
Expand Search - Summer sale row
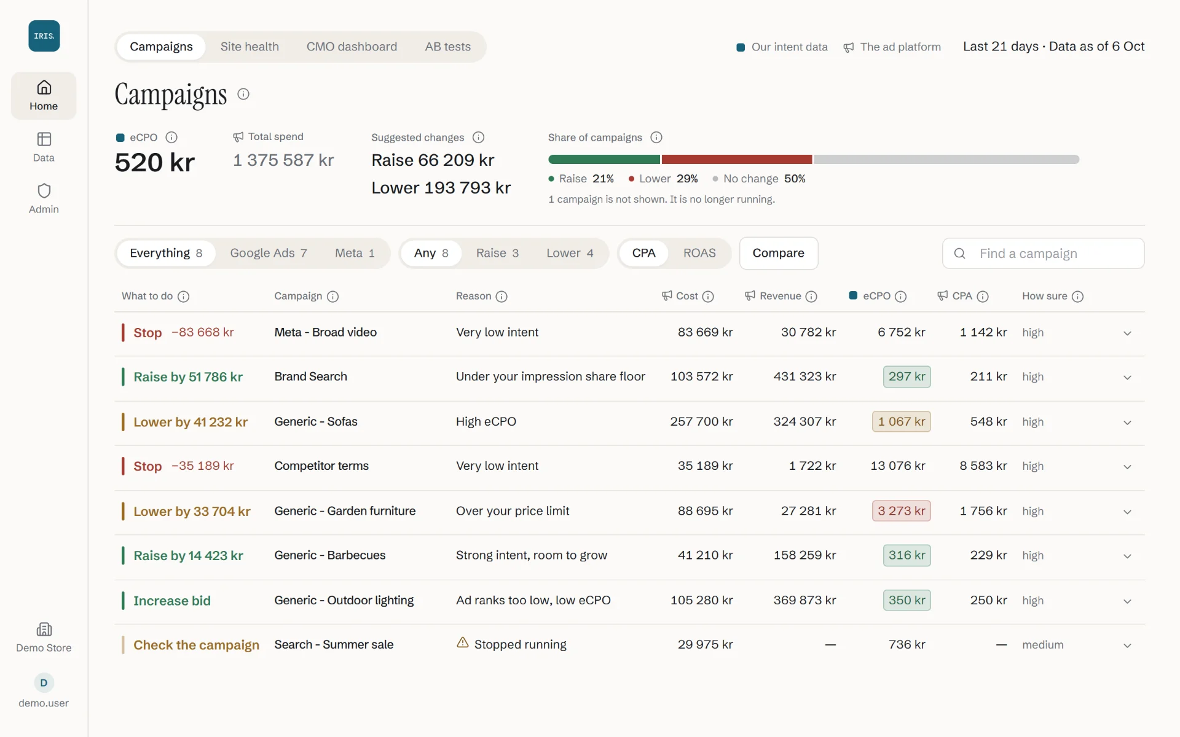1127,645
